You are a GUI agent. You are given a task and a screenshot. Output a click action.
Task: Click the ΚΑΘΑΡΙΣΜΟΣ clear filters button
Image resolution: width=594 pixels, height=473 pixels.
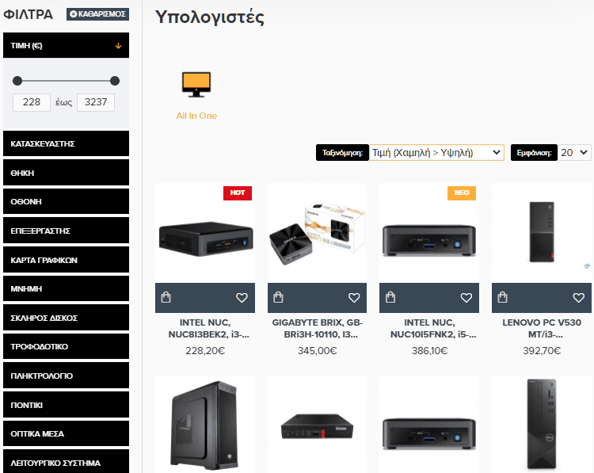click(x=97, y=14)
